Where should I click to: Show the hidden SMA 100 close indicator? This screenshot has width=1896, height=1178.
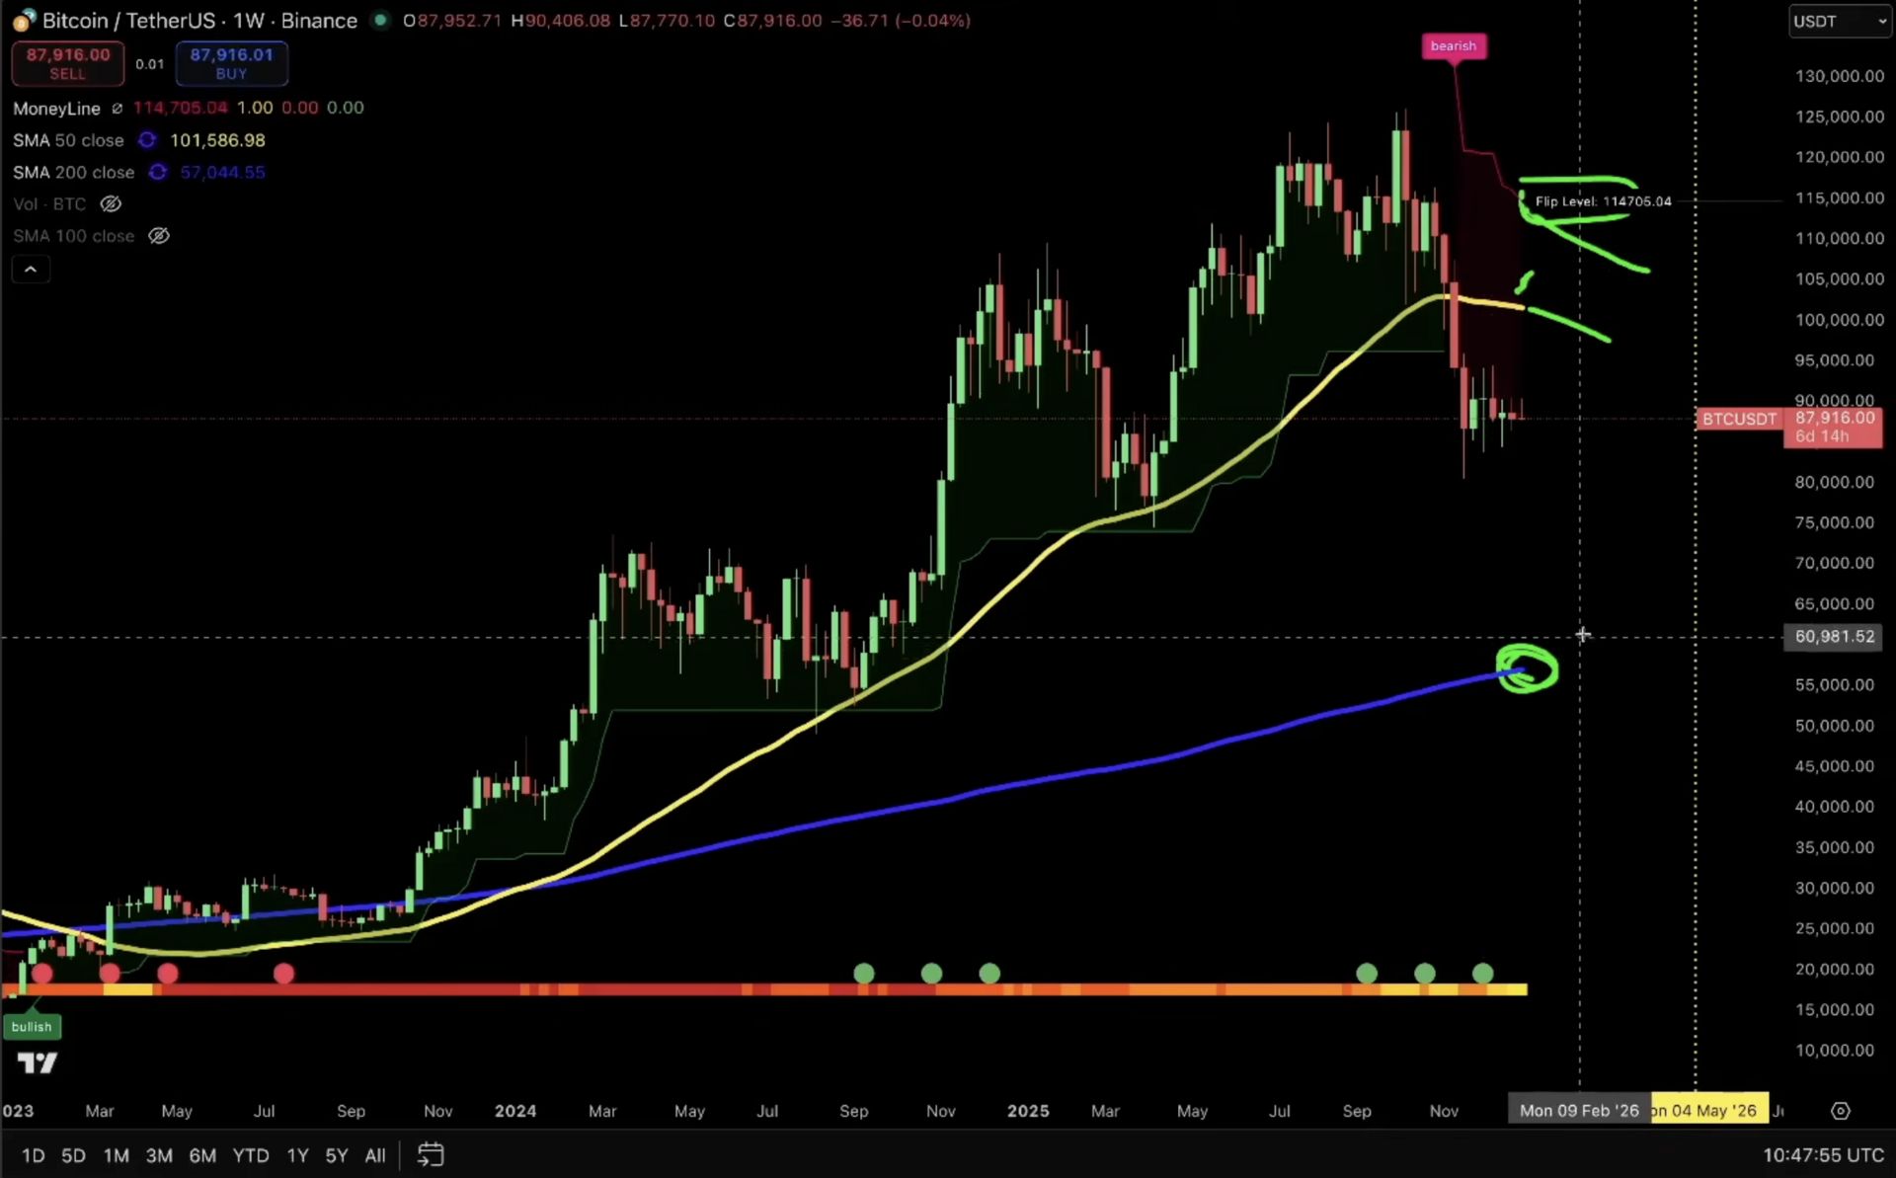pos(158,236)
